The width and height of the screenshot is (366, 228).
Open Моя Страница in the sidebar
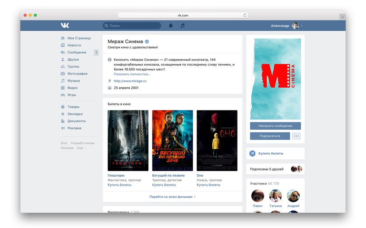(x=79, y=38)
